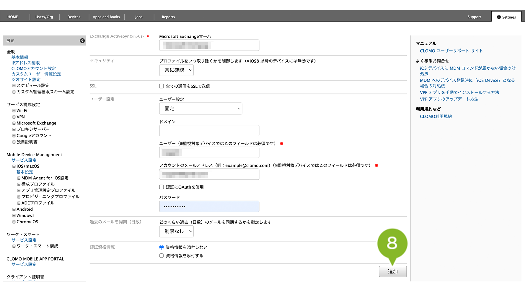
Task: Expand the Android tree node plus icon
Action: point(14,209)
